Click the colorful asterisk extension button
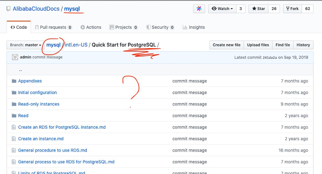322x174 pixels. (199, 9)
